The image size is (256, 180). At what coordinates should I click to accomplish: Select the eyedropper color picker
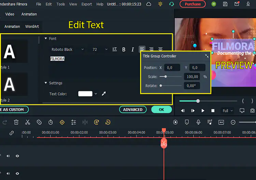pyautogui.click(x=104, y=94)
